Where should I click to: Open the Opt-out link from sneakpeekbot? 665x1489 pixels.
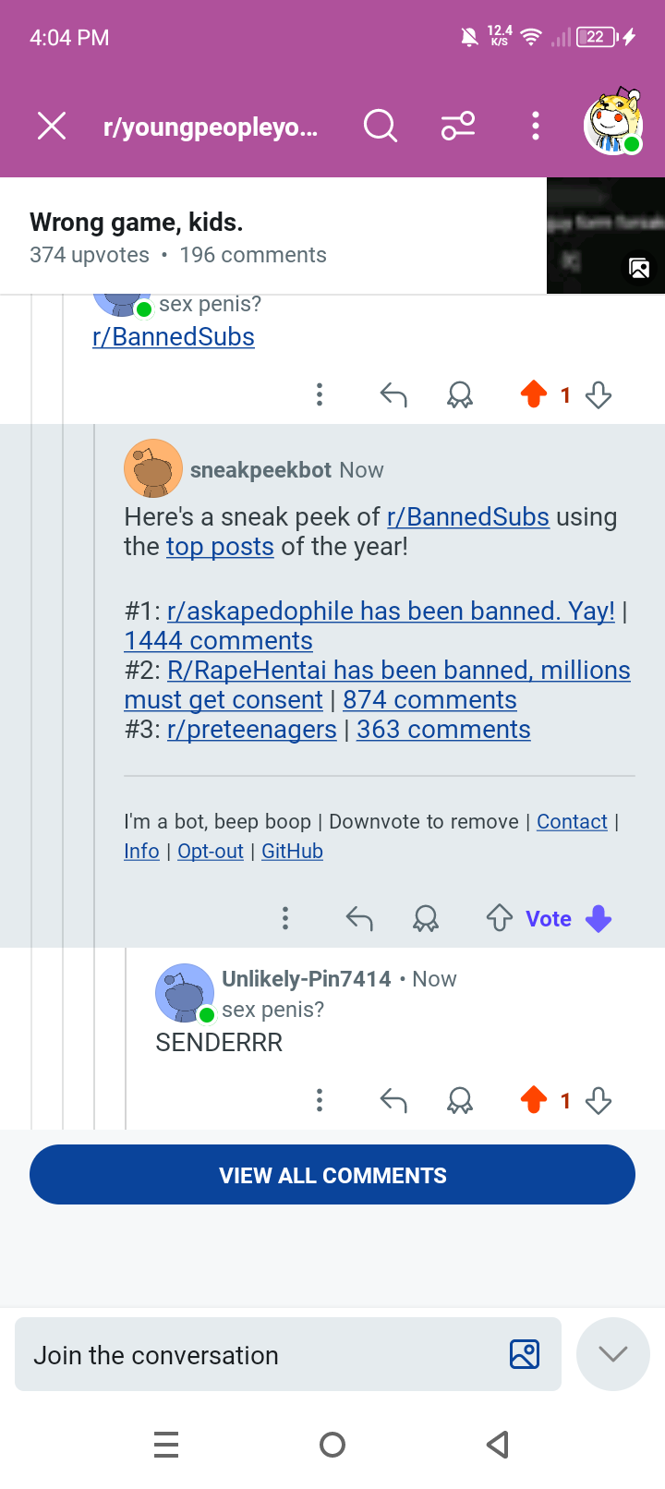click(211, 852)
